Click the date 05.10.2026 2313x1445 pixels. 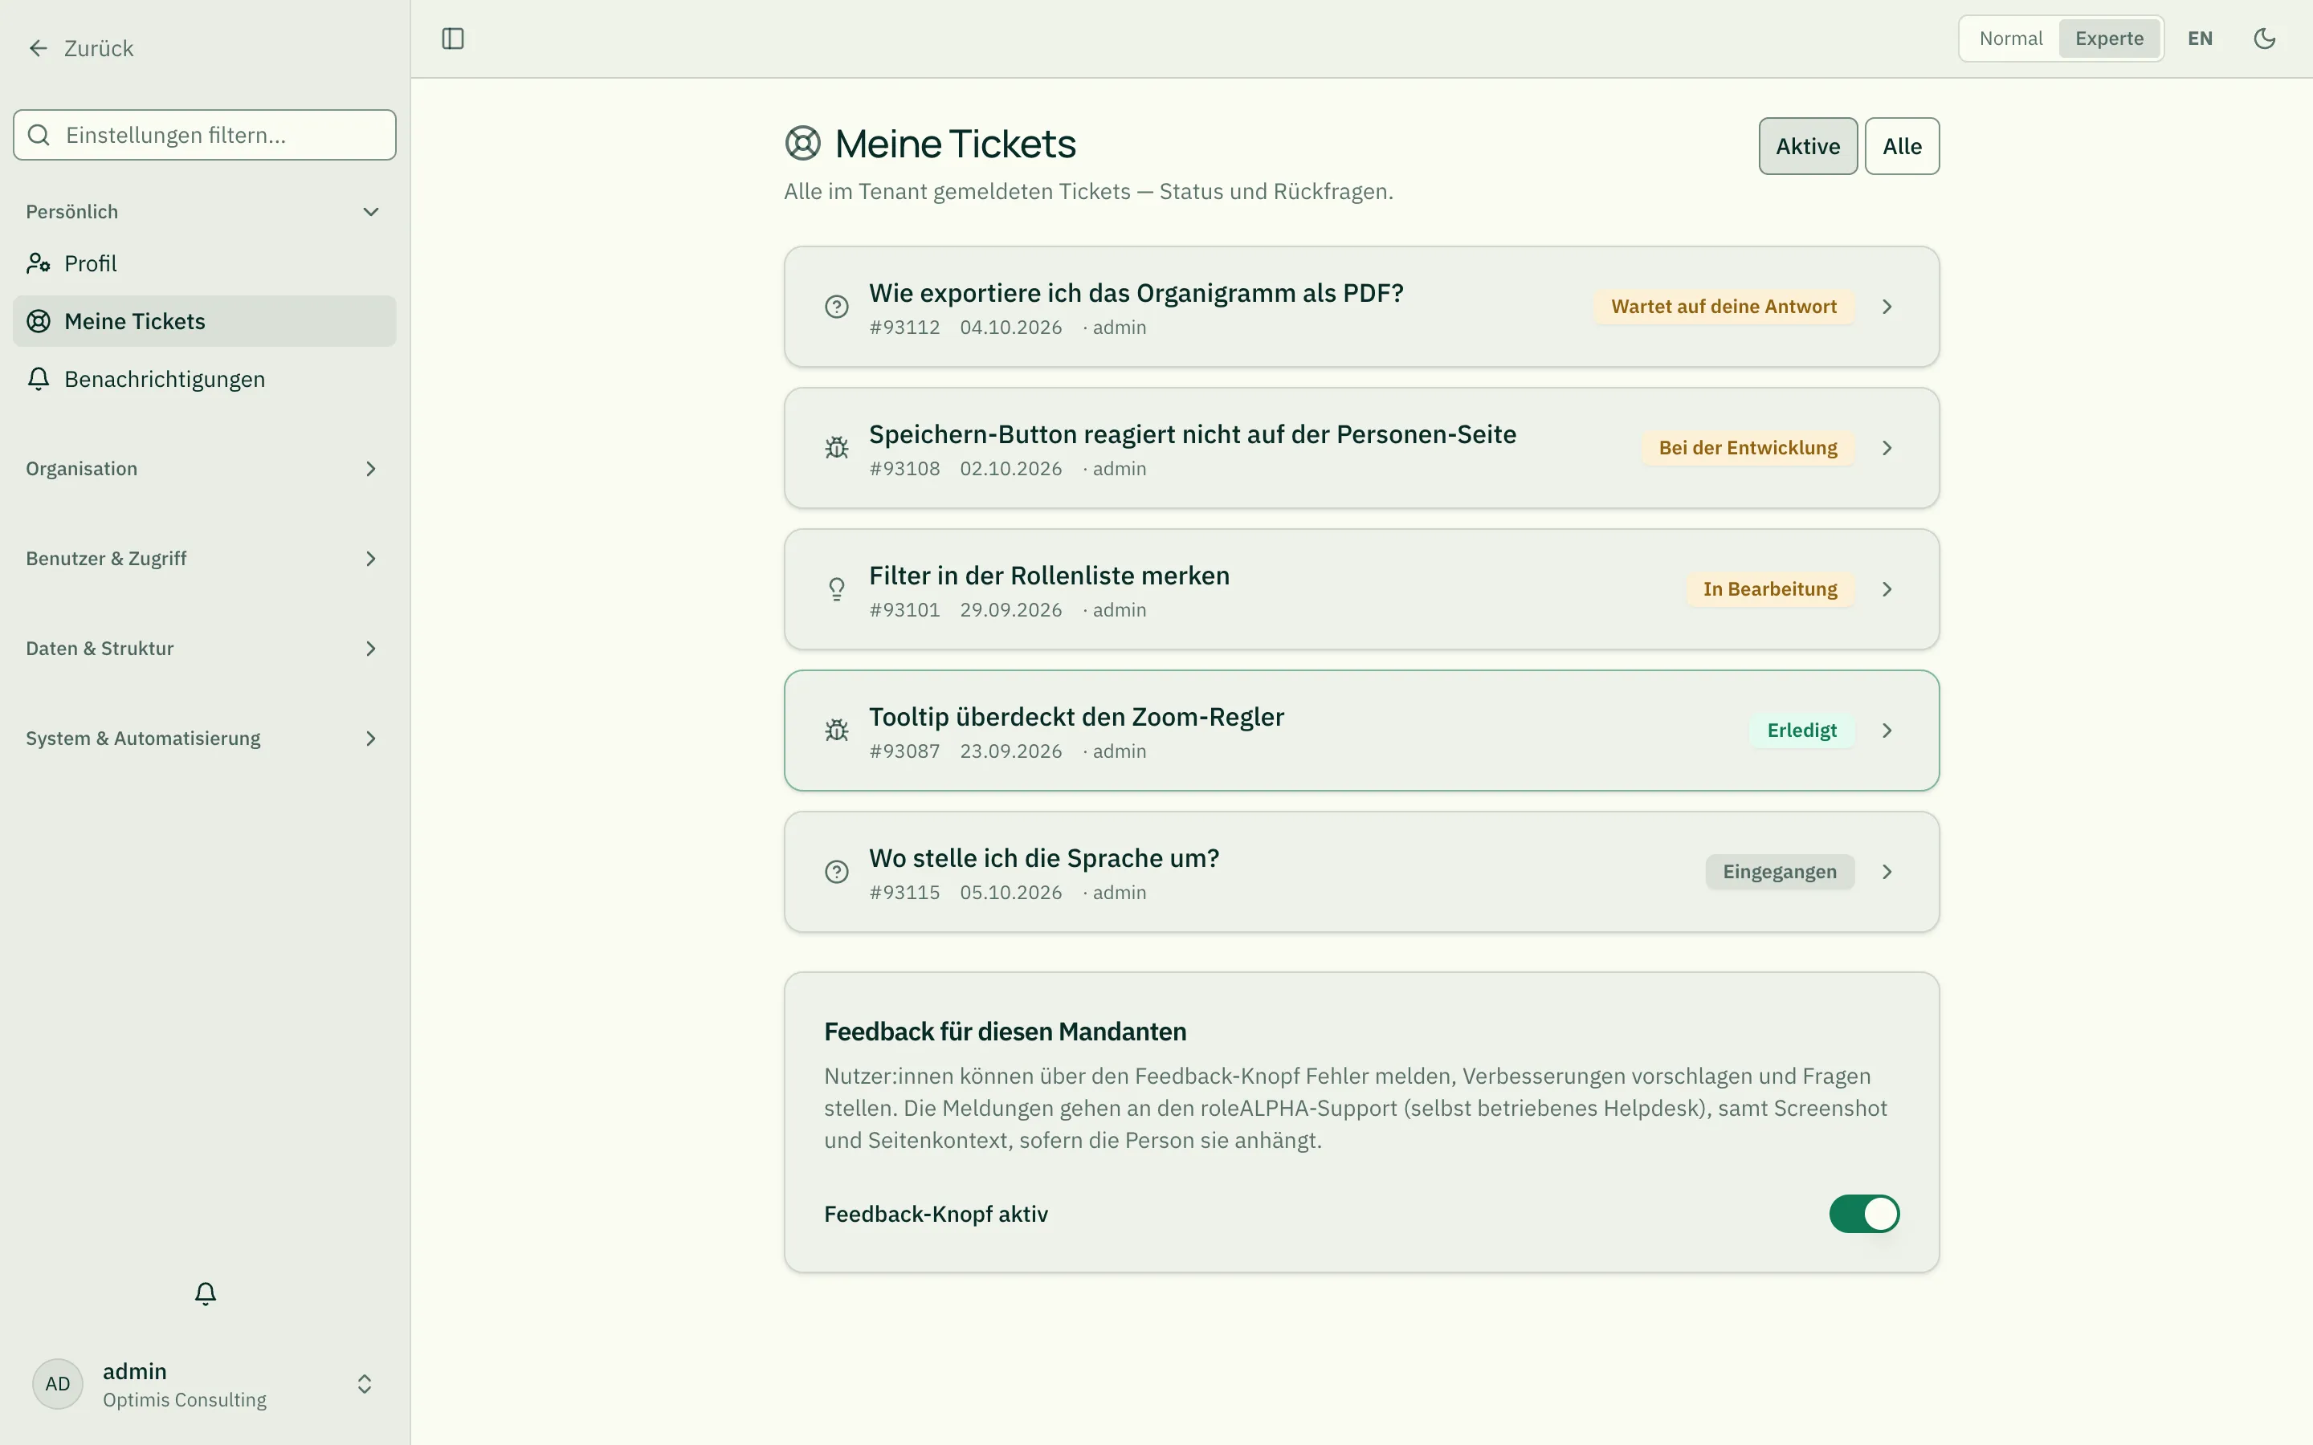(1010, 893)
